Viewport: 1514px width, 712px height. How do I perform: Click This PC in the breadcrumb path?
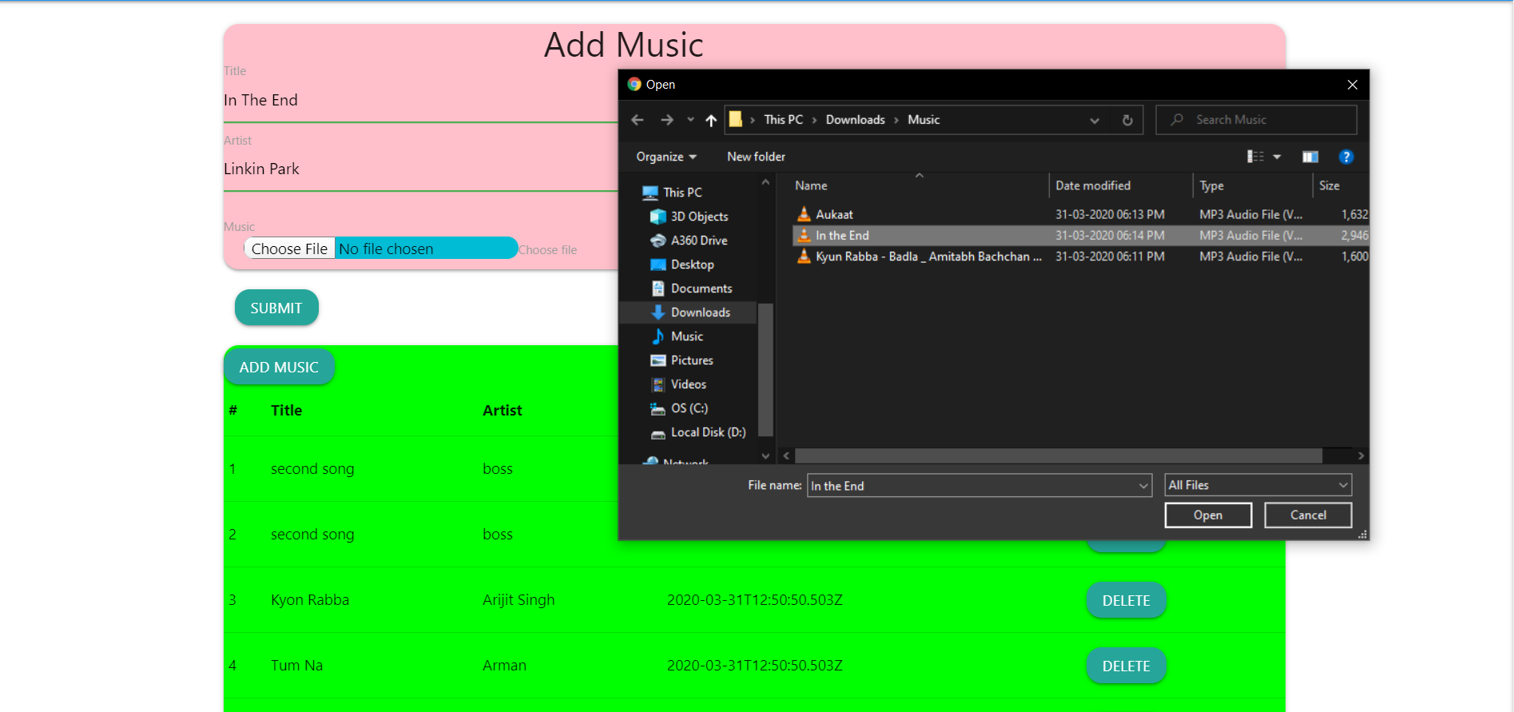[x=783, y=120]
